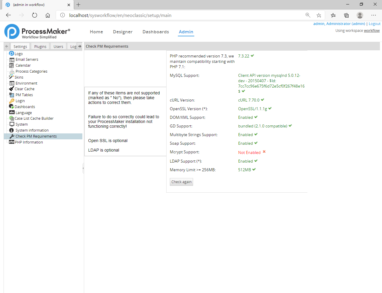Switch to the Users tab
The image size is (382, 293).
pos(58,46)
